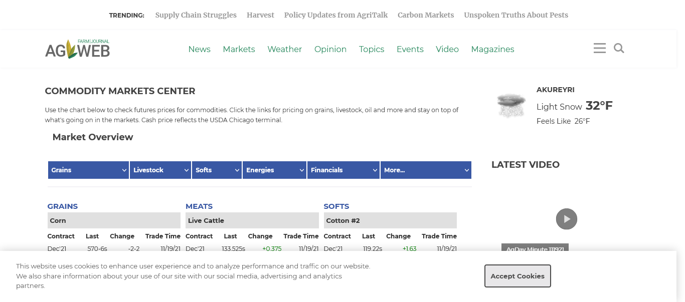Click the search magnifier icon

(619, 48)
